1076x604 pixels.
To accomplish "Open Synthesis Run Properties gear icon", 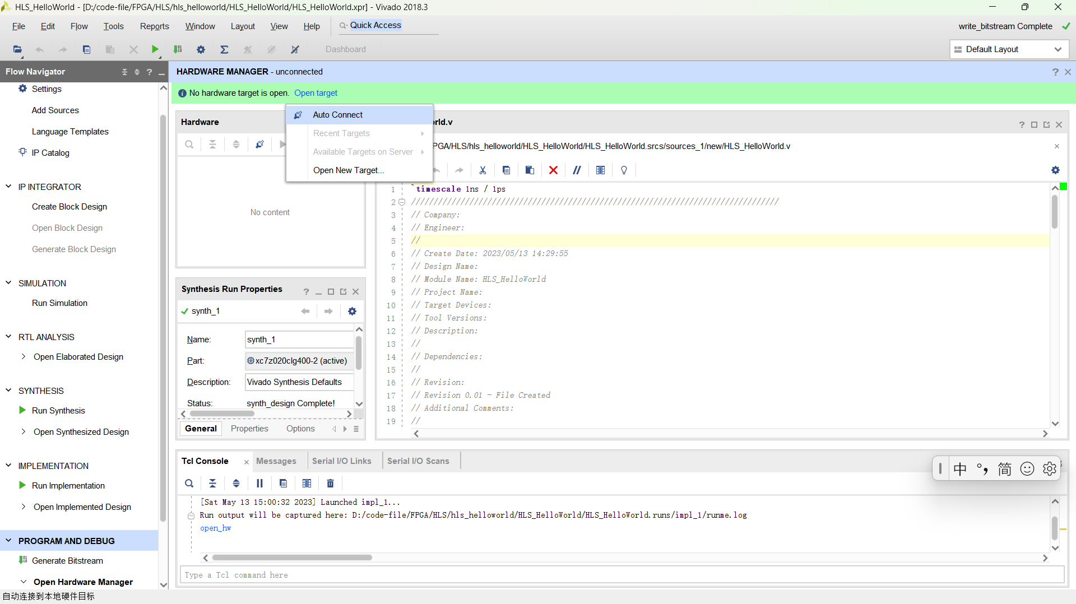I will click(352, 312).
